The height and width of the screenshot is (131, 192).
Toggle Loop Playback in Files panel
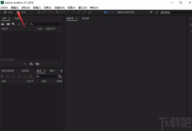(x=31, y=64)
